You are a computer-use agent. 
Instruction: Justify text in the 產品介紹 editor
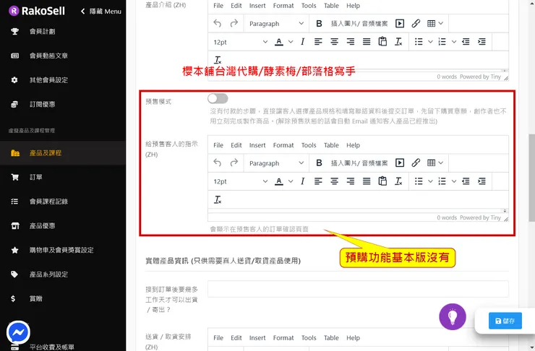click(x=367, y=42)
